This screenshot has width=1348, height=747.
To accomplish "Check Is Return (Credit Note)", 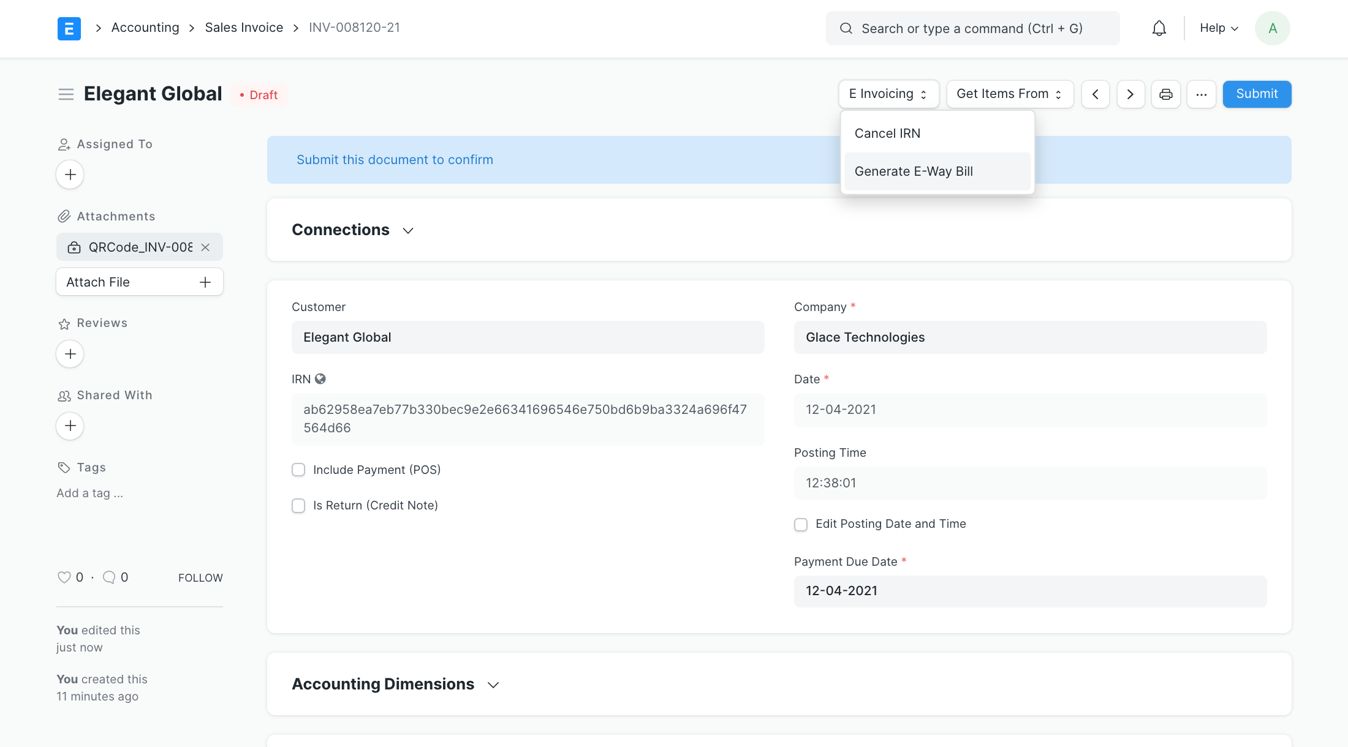I will click(298, 506).
